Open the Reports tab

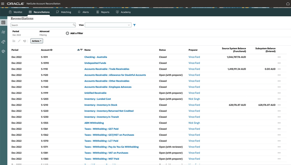[103, 12]
